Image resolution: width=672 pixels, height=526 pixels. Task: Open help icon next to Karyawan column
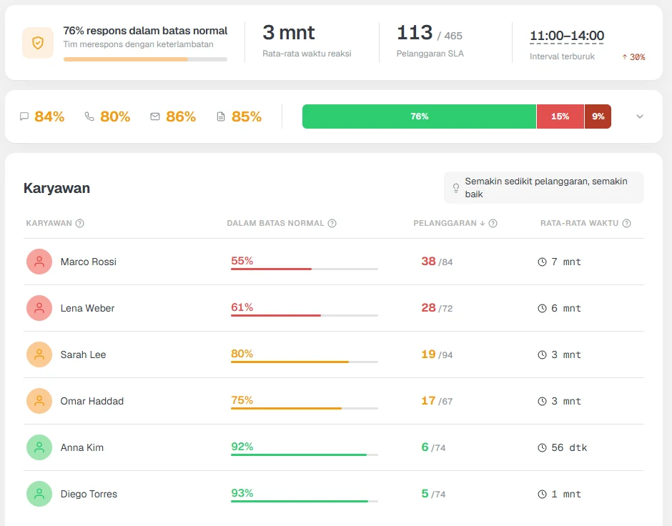click(80, 223)
